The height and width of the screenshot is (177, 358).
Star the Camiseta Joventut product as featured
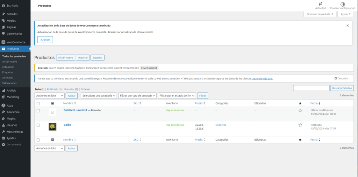click(300, 110)
